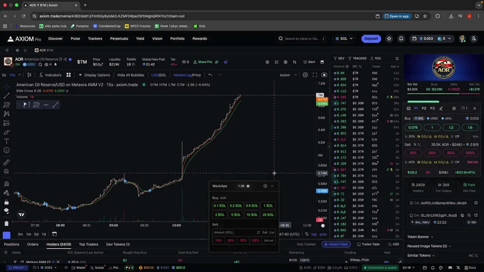The height and width of the screenshot is (272, 484).
Task: Open EU-W region dropdown
Action: pos(408,268)
